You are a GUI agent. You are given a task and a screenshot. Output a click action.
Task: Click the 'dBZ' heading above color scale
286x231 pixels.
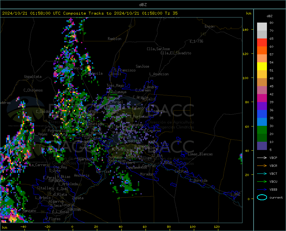point(269,16)
